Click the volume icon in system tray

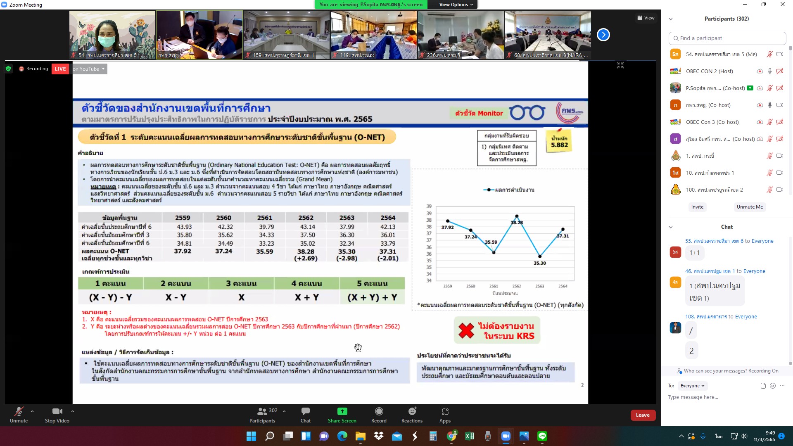tap(744, 436)
